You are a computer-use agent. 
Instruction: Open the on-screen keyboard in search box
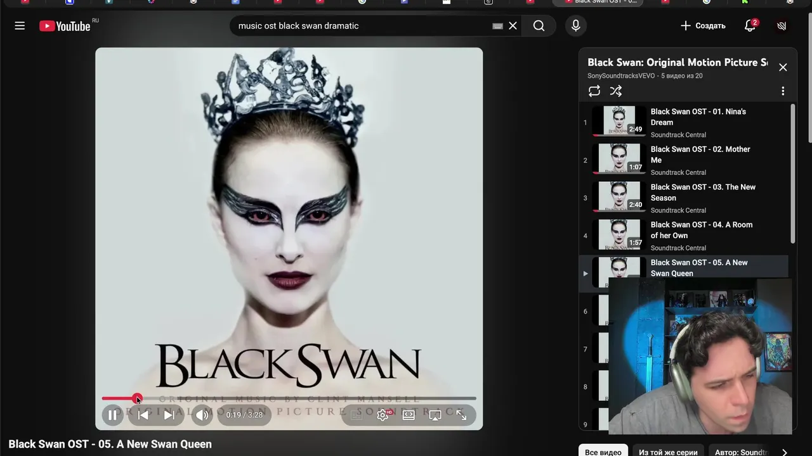(497, 26)
